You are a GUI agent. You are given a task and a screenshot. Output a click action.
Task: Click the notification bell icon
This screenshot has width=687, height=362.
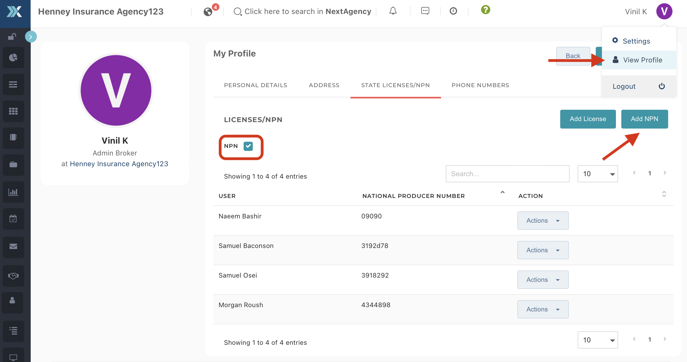click(x=393, y=11)
